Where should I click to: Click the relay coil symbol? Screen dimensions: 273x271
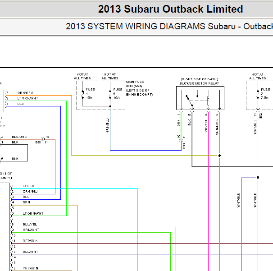click(x=208, y=101)
